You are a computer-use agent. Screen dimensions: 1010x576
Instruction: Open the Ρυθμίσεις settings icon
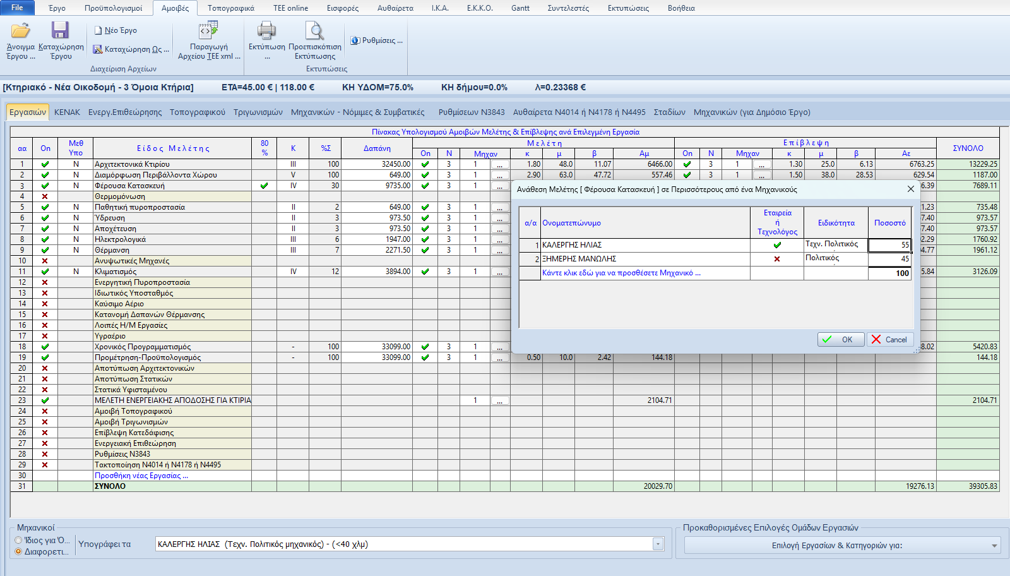click(355, 40)
